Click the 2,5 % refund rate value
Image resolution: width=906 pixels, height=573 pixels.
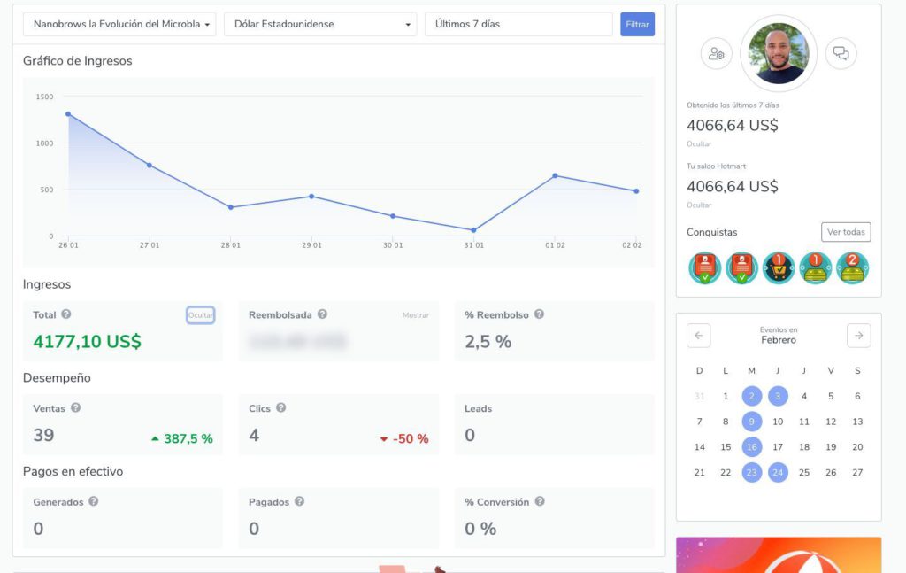click(488, 342)
